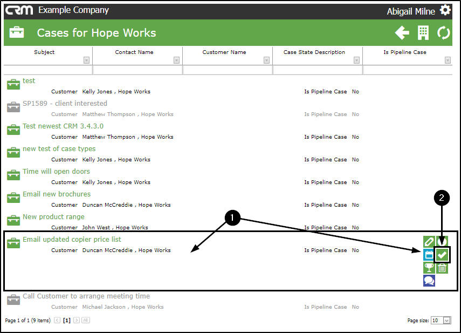
Task: Open the speech bubbles chat icon
Action: [x=429, y=281]
